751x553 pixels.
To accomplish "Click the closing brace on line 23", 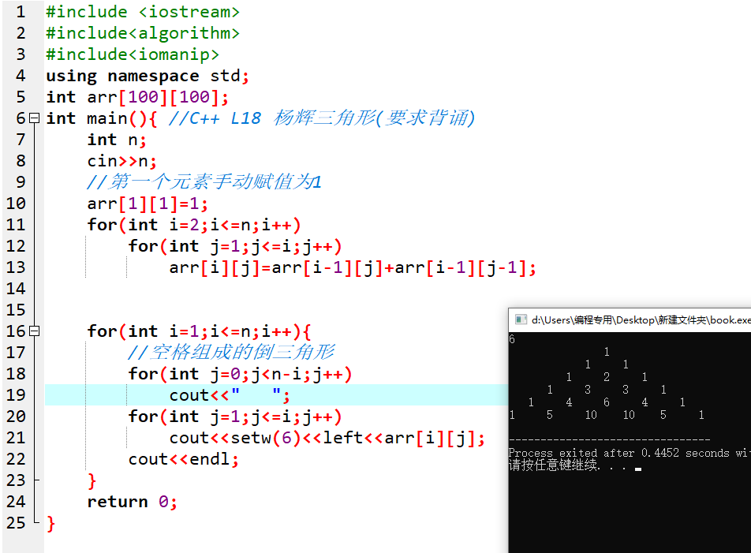I will click(x=92, y=480).
